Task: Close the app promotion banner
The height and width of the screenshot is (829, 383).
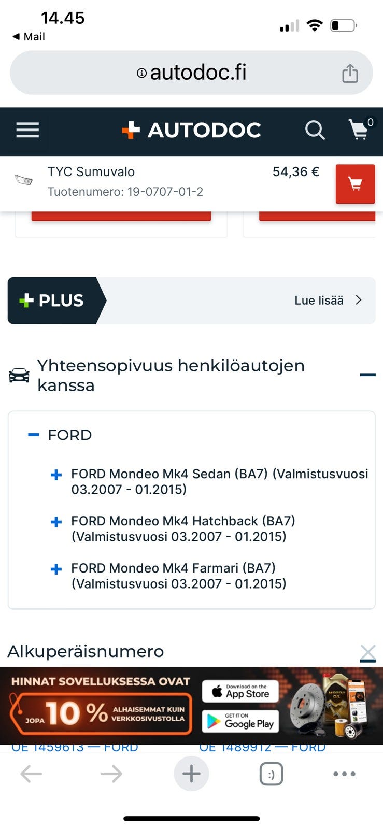Action: [367, 653]
